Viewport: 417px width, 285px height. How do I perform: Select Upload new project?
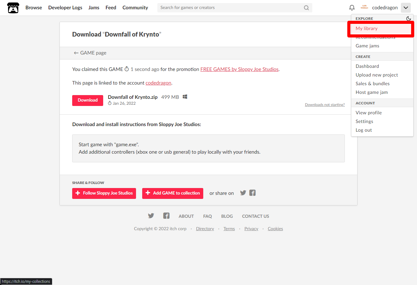click(382, 75)
